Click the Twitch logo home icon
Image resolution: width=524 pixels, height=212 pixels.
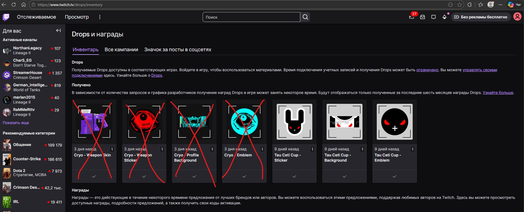(x=6, y=17)
